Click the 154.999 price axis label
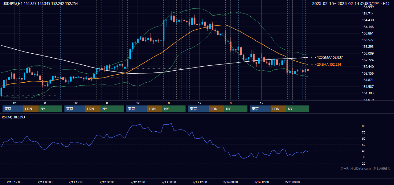This screenshot has height=185, width=394. [368, 7]
